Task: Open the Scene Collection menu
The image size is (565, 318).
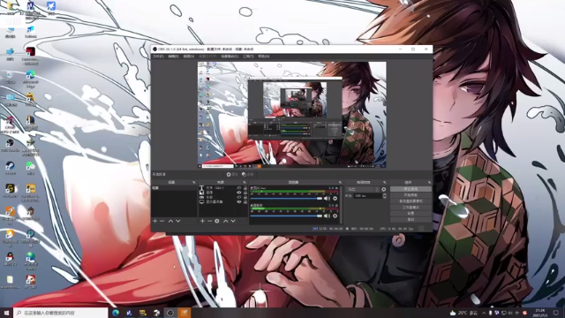Action: [x=230, y=57]
